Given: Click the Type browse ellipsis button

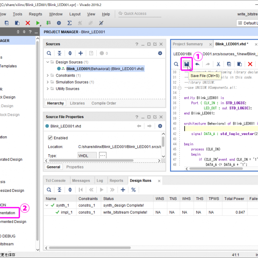Looking at the screenshot, I should point(102,156).
